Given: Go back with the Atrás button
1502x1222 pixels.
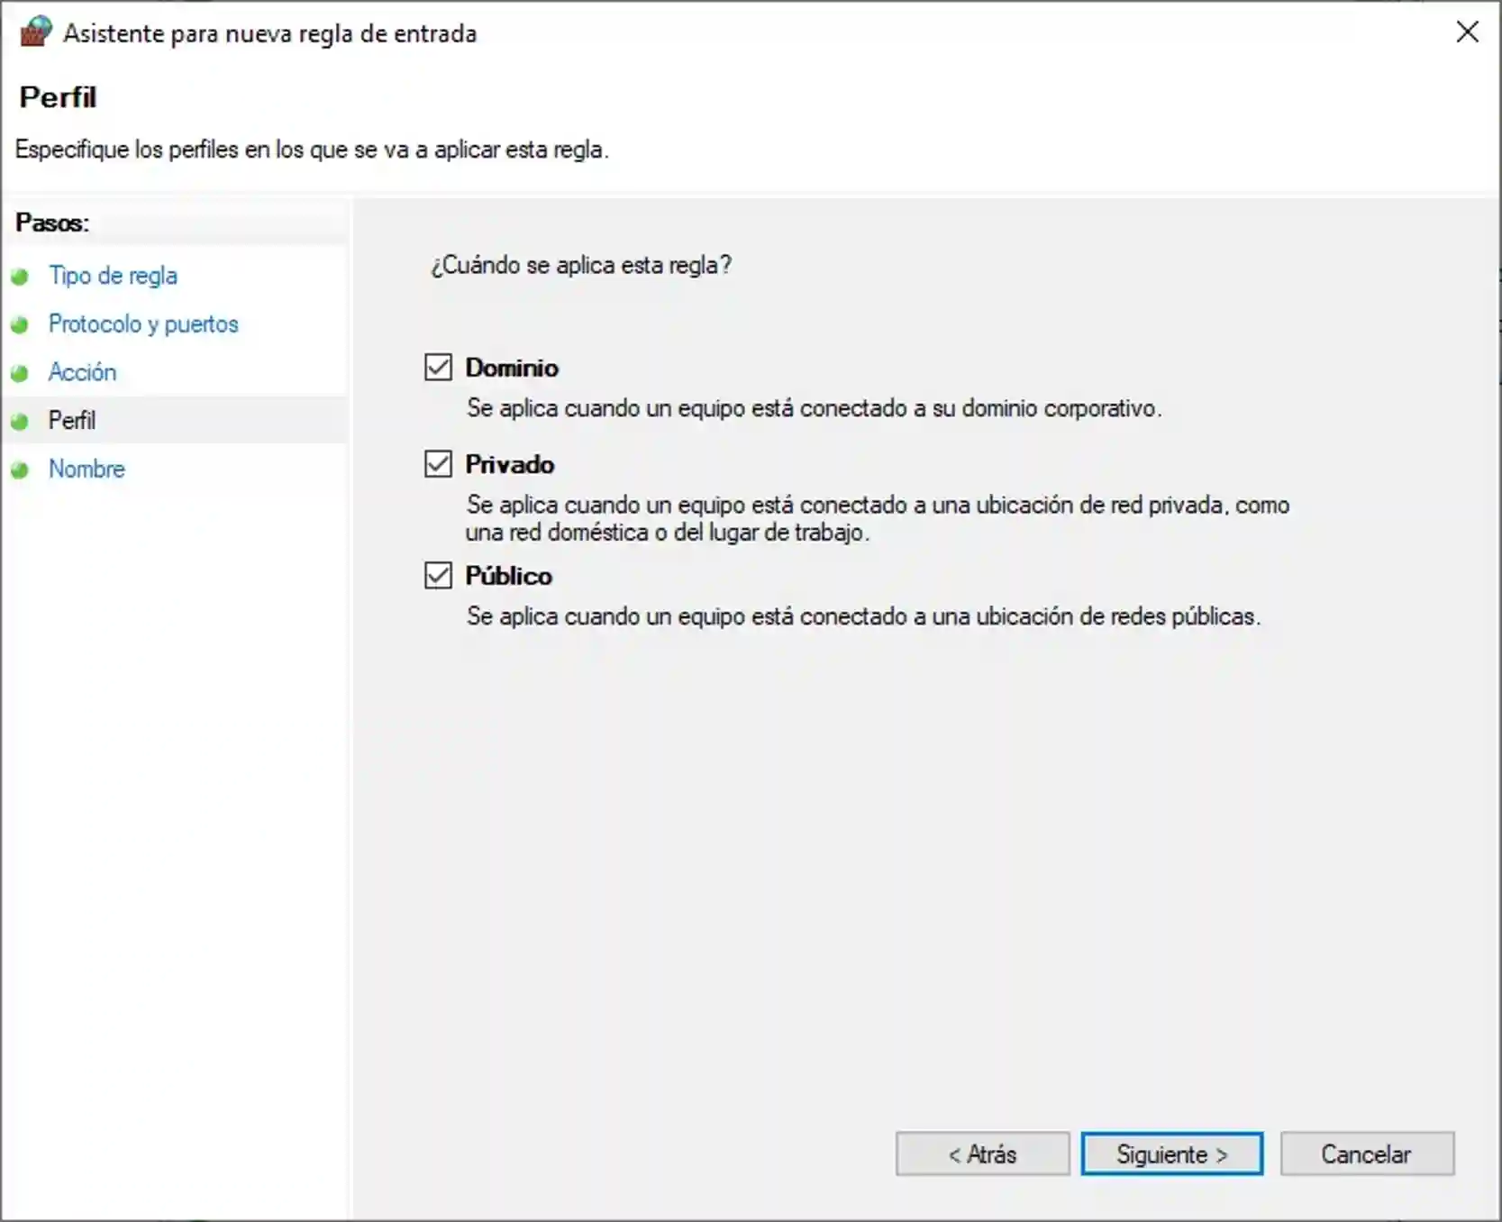Looking at the screenshot, I should 983,1154.
